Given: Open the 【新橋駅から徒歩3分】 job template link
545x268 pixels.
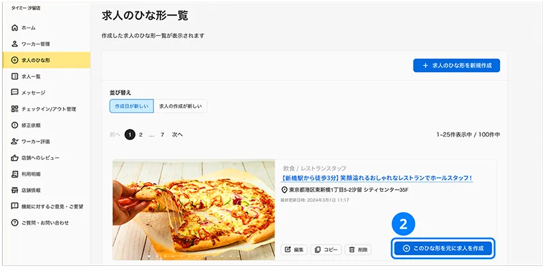Looking at the screenshot, I should coord(377,178).
